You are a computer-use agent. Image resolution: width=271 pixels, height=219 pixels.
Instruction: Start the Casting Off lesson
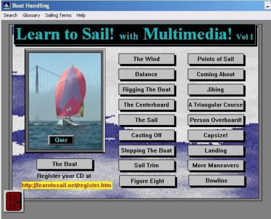146,135
